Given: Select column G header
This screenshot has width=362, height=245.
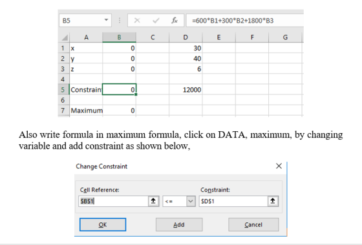Looking at the screenshot, I should click(285, 37).
